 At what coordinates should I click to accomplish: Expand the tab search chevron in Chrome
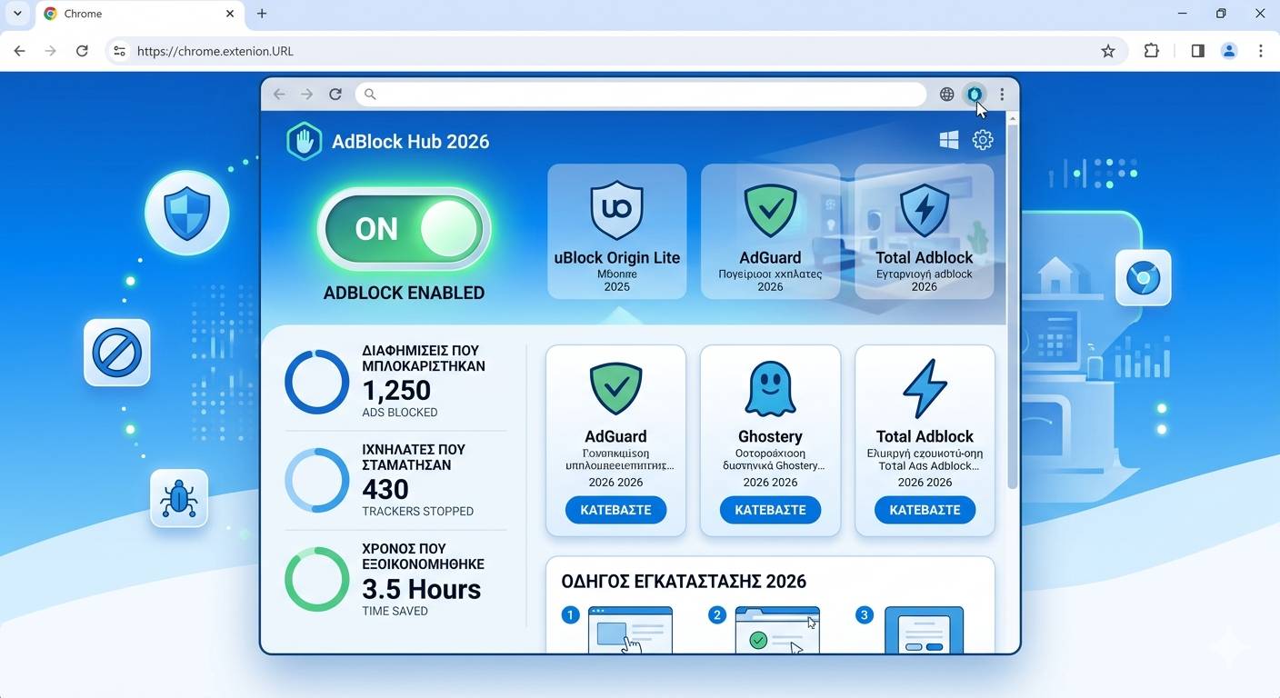tap(17, 14)
